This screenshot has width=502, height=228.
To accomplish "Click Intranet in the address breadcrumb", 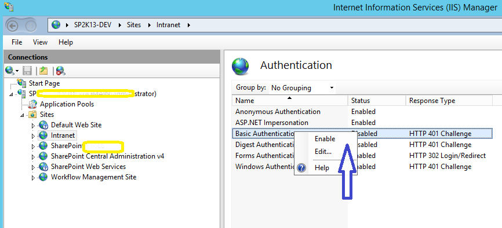I will tap(169, 25).
